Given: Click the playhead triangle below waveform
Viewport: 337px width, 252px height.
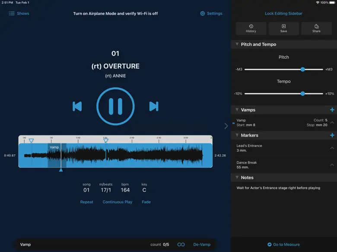Looking at the screenshot, I should 61,170.
